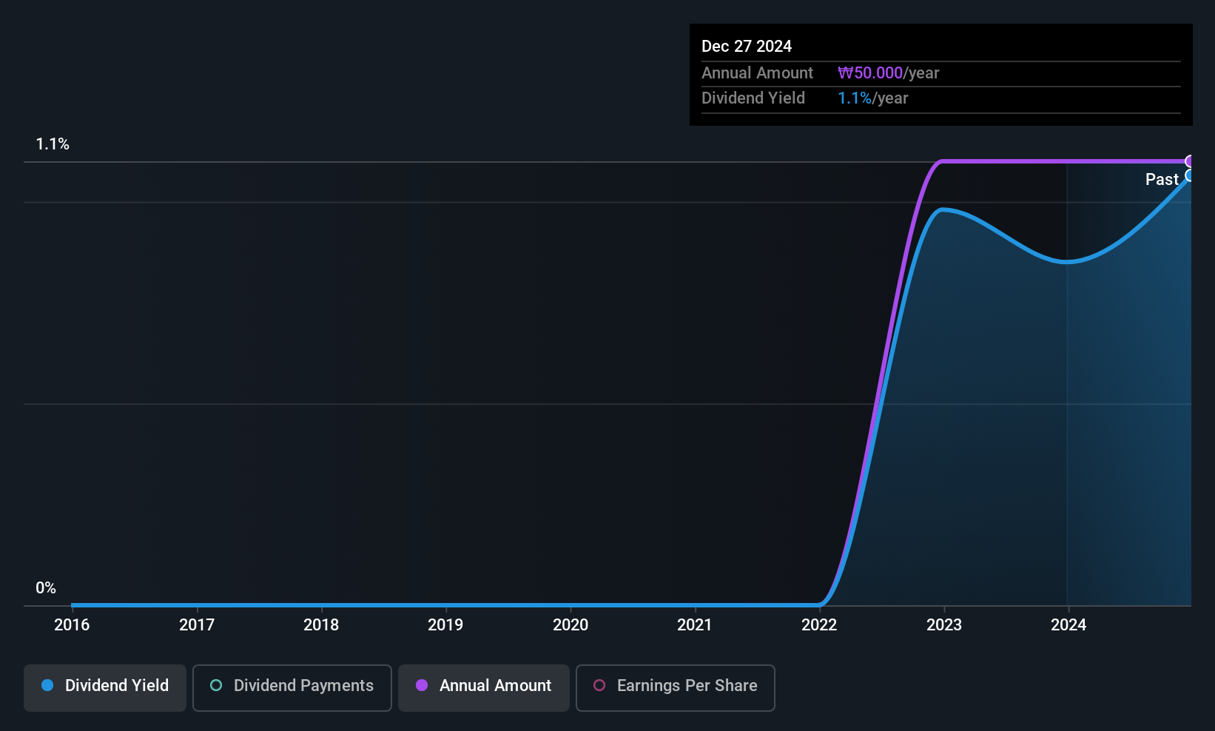Select the 2023 label on the x-axis

tap(944, 625)
